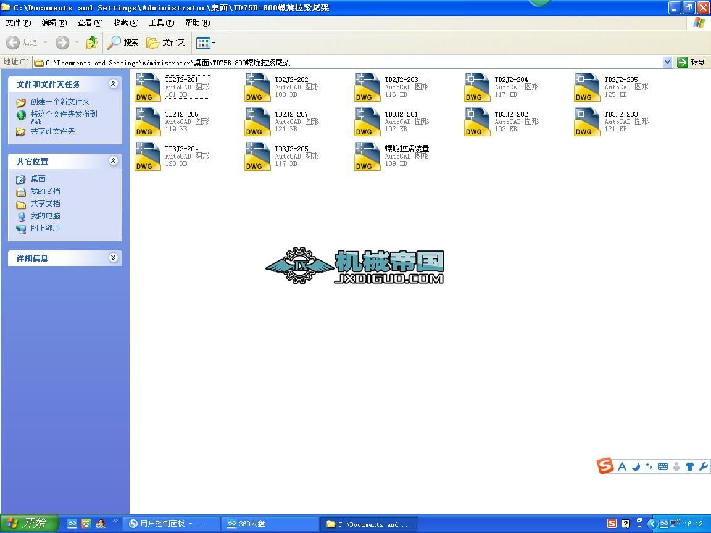This screenshot has width=711, height=533.
Task: Click 共享此文件夹 link
Action: 52,131
